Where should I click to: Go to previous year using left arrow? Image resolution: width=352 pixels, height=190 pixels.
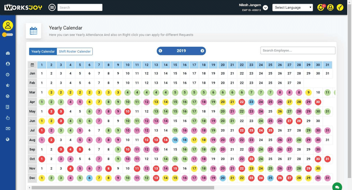click(161, 51)
